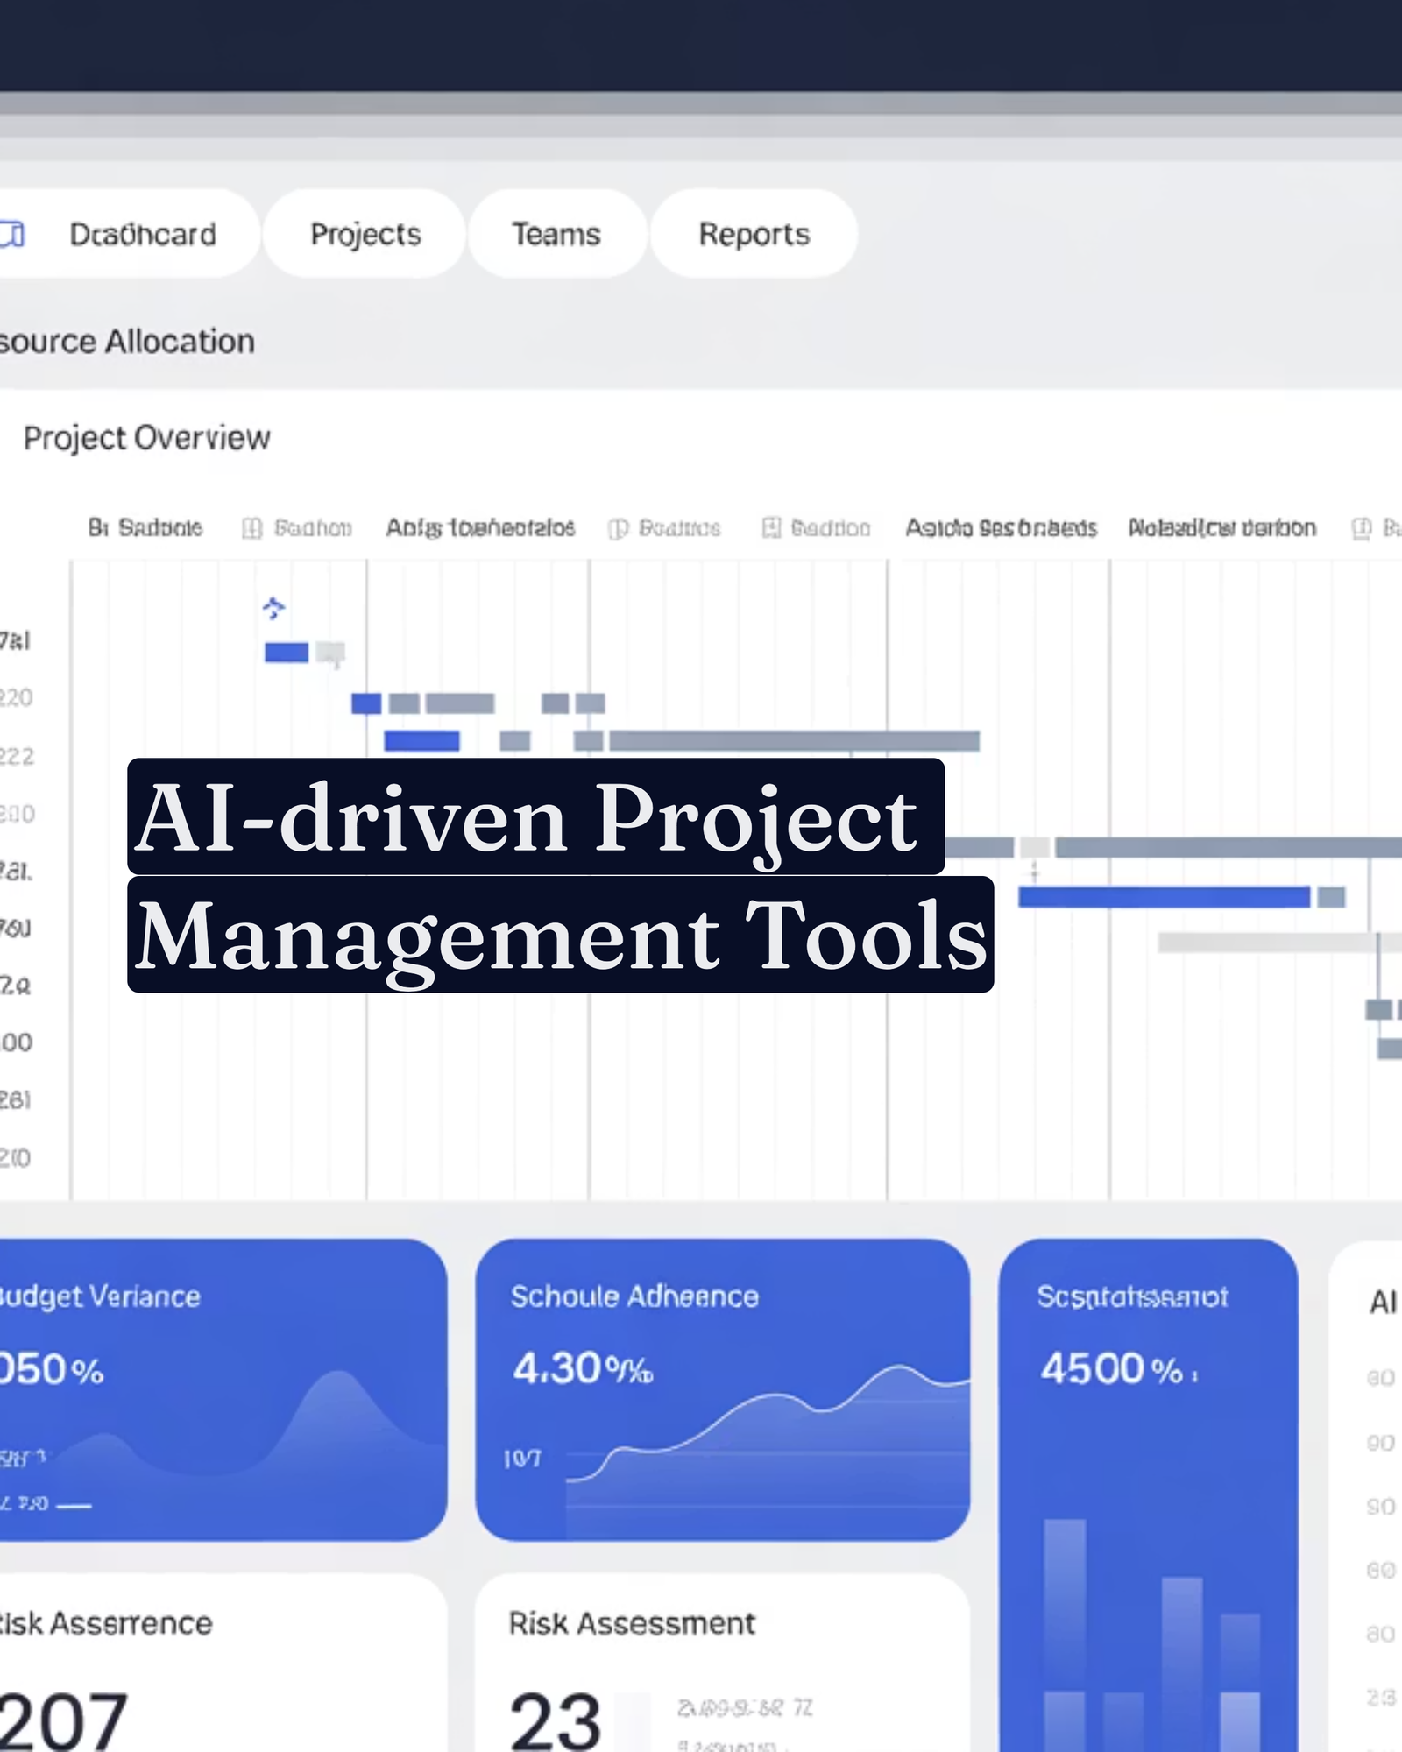Click the blue milestone marker icon in the Gantt chart
Screen dimensions: 1402x1752
[273, 608]
